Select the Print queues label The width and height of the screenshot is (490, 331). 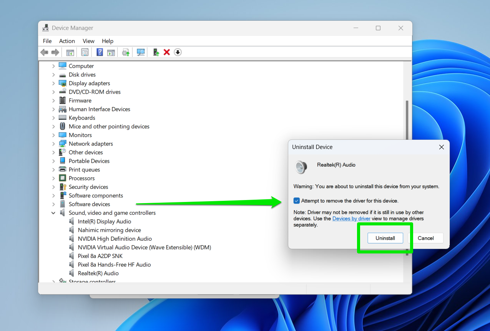(x=84, y=170)
